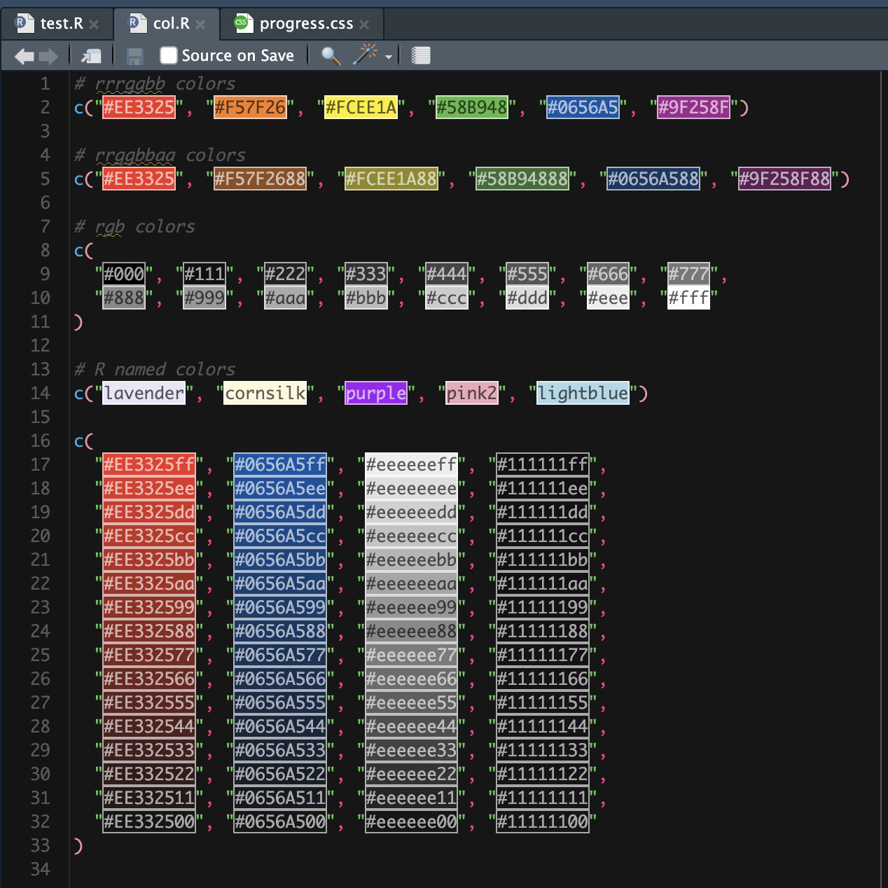Enable the Source on Save checkbox
888x888 pixels.
[x=168, y=55]
